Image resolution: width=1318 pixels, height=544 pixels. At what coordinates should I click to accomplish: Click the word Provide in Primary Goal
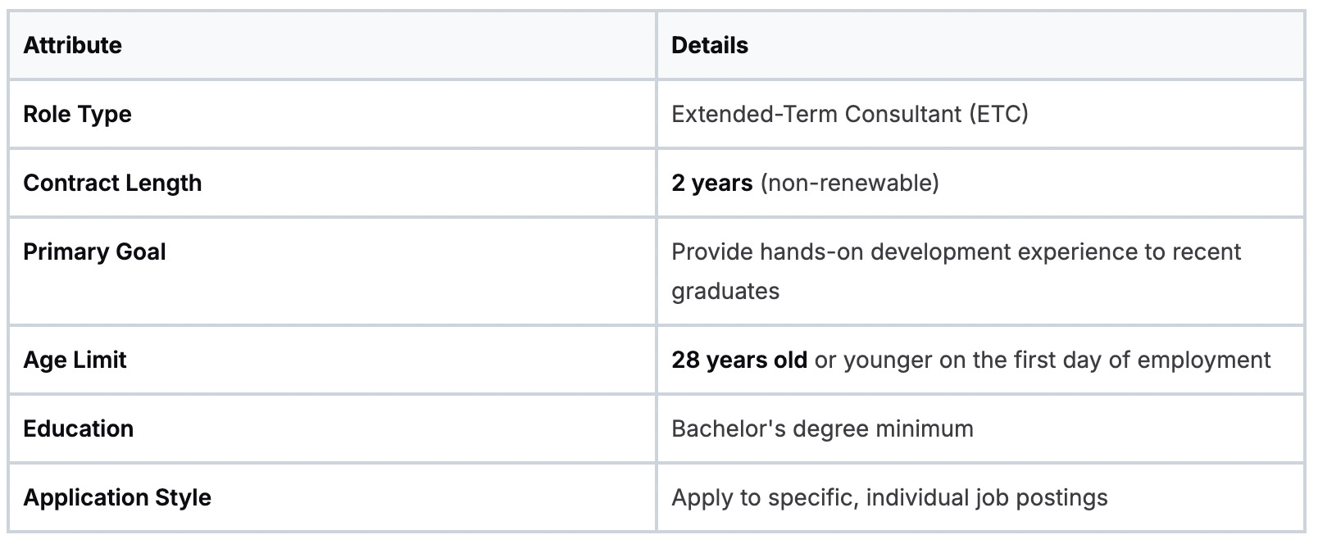click(x=712, y=252)
